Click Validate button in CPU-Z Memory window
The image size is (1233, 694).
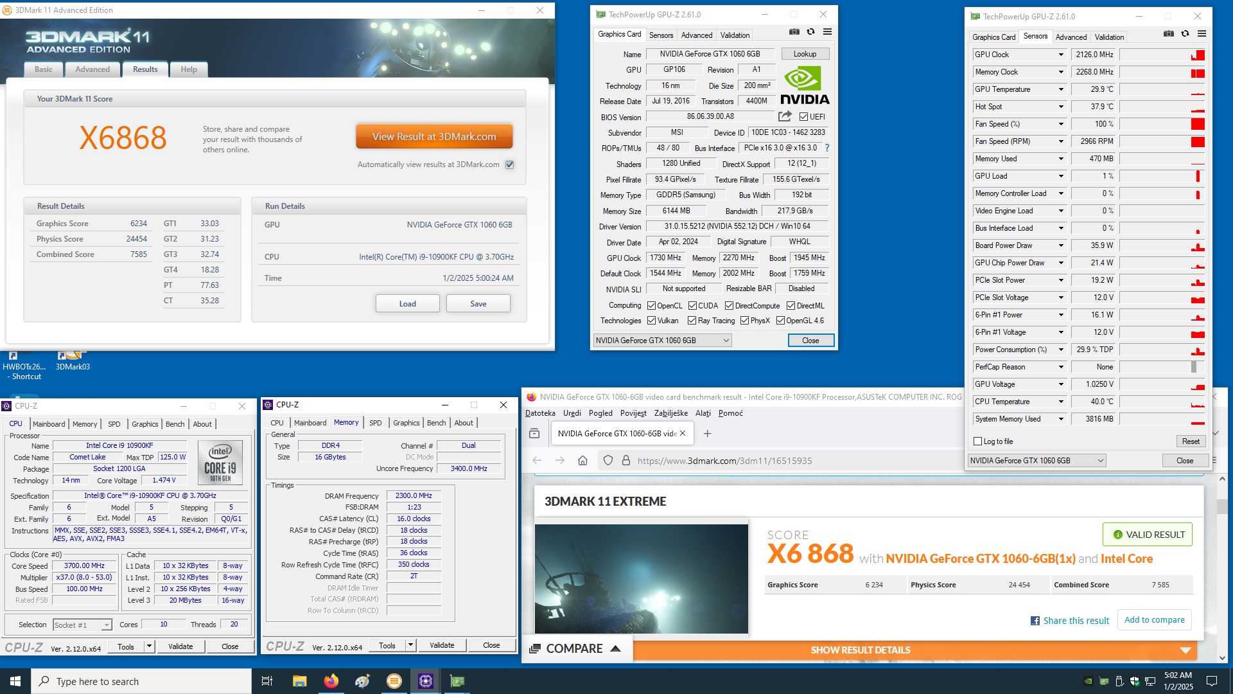click(442, 645)
